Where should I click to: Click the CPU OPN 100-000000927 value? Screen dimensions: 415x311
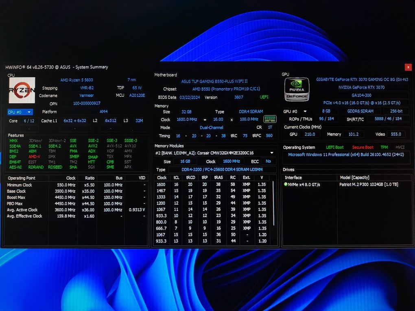(87, 103)
